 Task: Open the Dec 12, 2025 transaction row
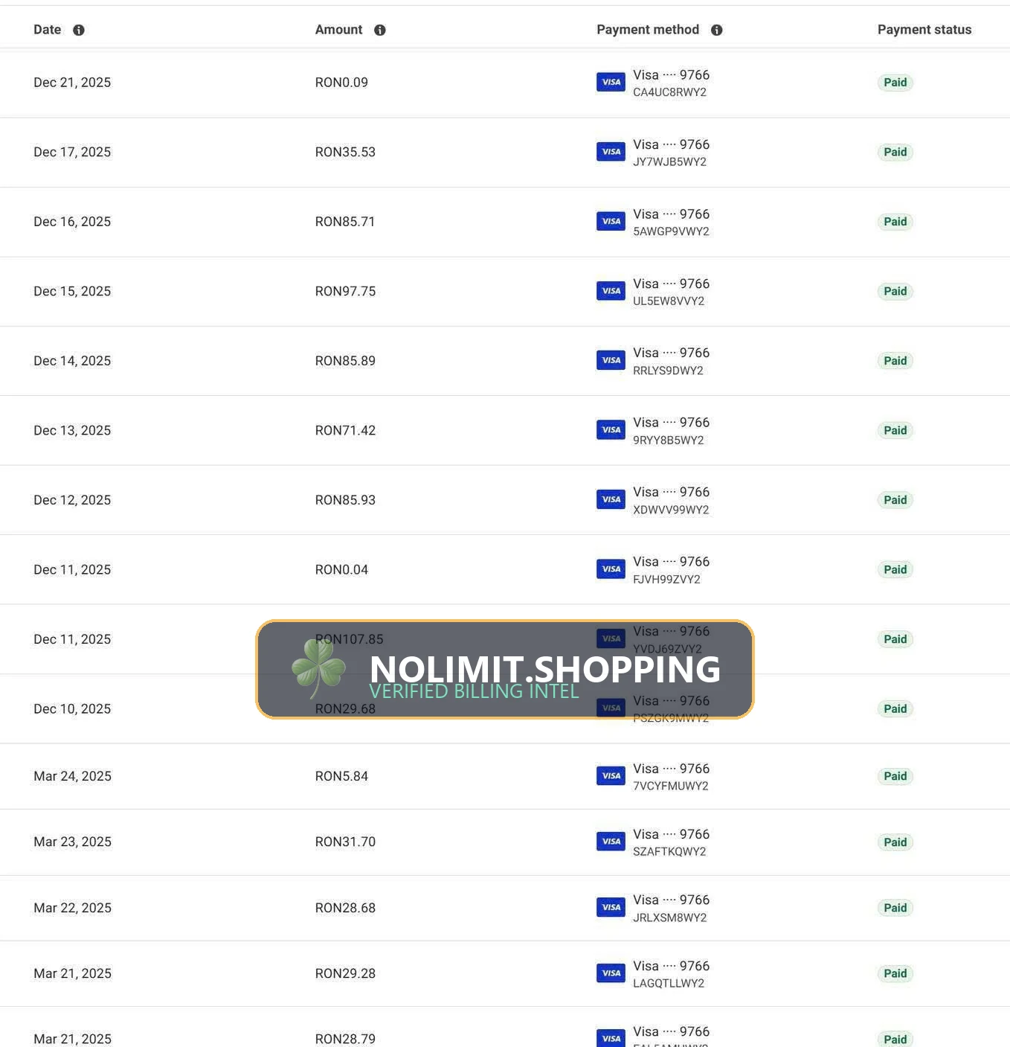505,500
